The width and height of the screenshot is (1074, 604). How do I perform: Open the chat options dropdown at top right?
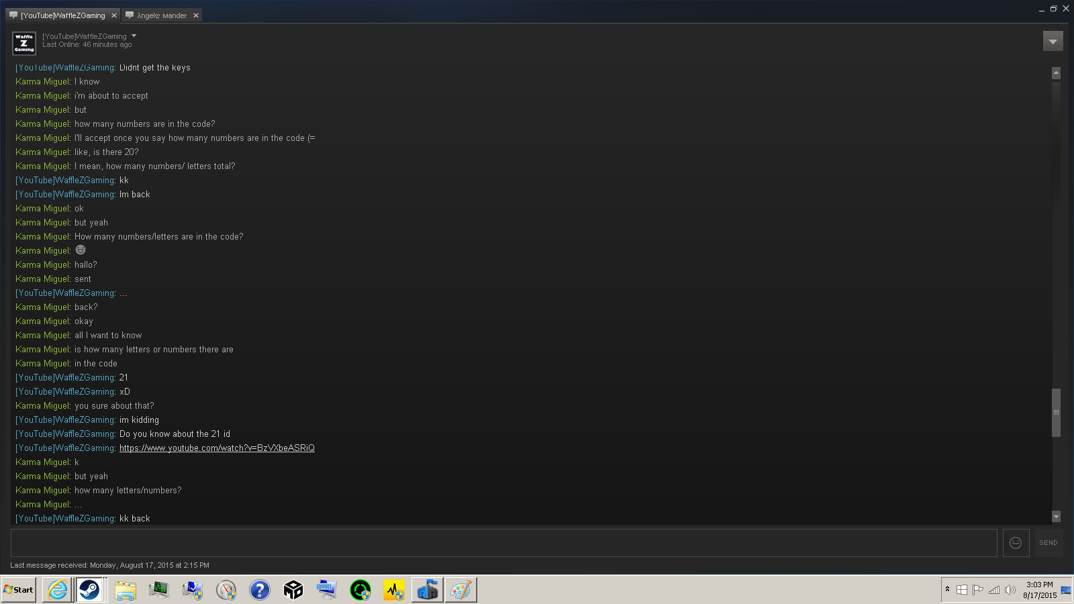tap(1053, 42)
